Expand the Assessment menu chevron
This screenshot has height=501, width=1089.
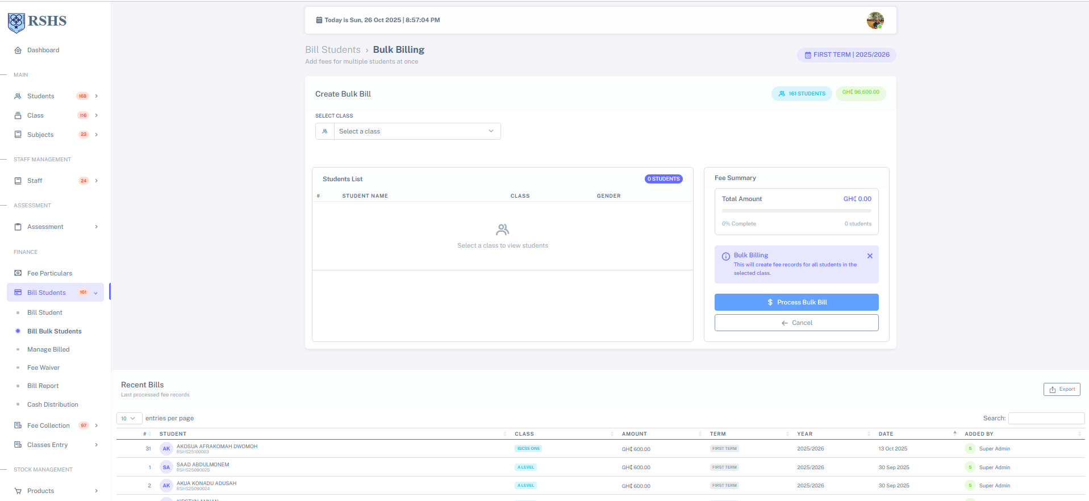(97, 227)
